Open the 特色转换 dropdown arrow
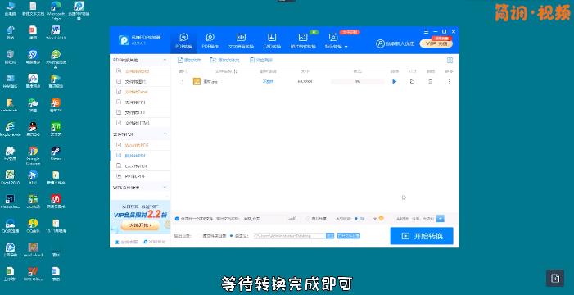The image size is (574, 295). (346, 47)
